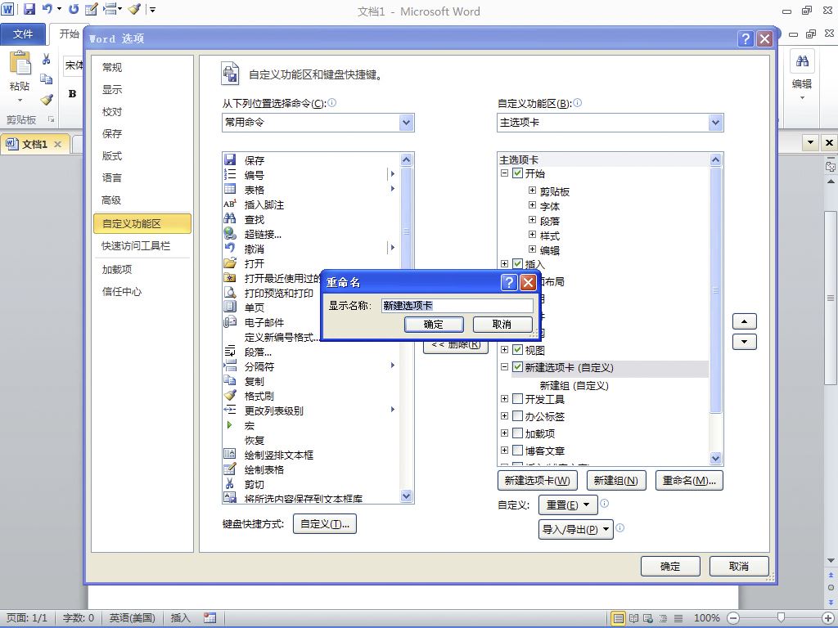Click the Undo arrow in quick access toolbar
The image size is (838, 628).
coord(47,9)
